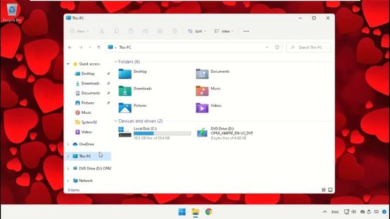
Task: Open the Windows Start menu
Action: pos(182,212)
